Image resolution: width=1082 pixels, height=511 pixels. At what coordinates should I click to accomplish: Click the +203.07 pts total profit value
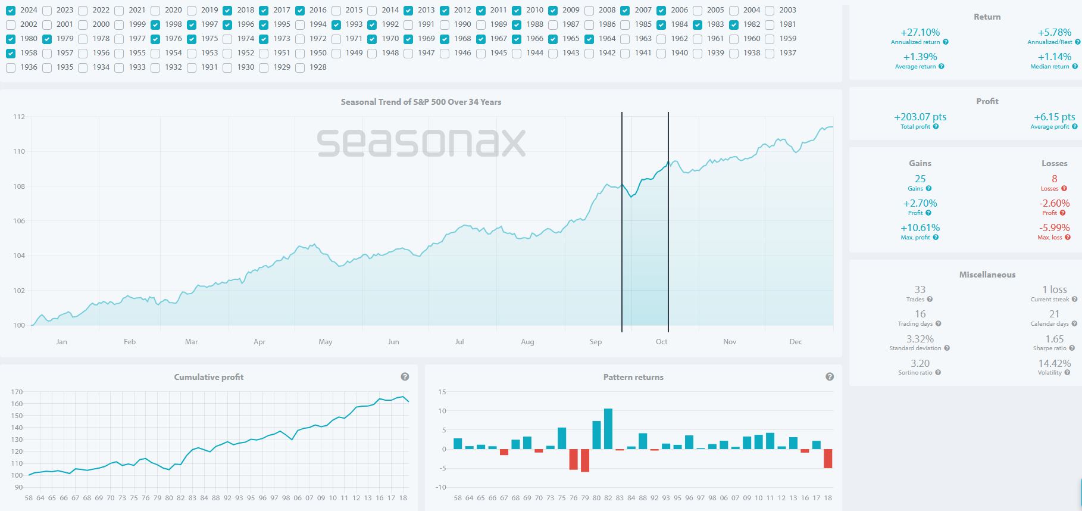click(920, 117)
